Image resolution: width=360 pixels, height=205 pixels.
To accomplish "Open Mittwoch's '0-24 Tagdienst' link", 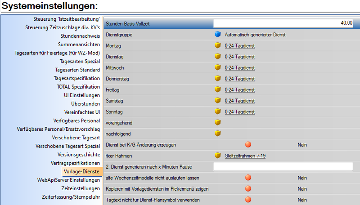I will (240, 67).
